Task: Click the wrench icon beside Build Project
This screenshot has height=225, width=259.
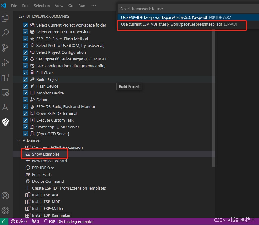Action: (32, 79)
